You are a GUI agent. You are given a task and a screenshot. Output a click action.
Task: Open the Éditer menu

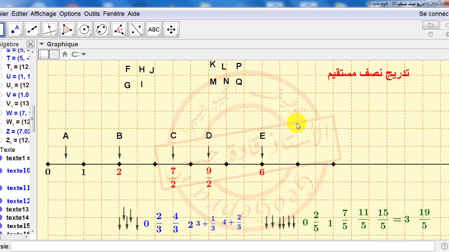pos(19,14)
